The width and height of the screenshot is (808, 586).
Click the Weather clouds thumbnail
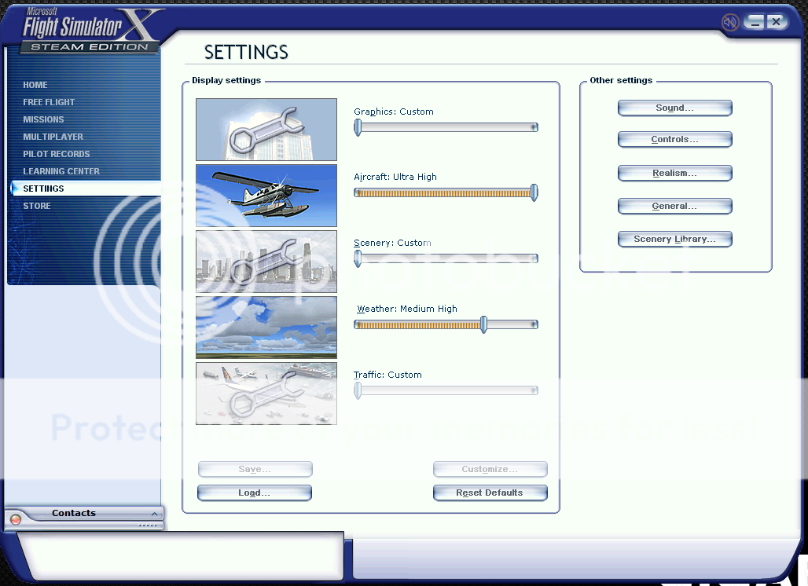pyautogui.click(x=266, y=327)
